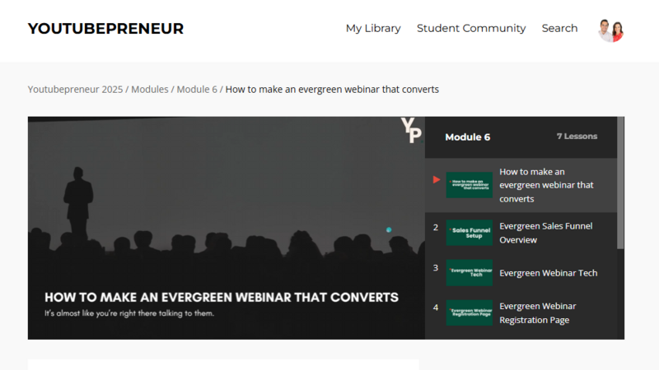Click the video player to play the lesson
Screen dimensions: 659x370
tap(226, 228)
